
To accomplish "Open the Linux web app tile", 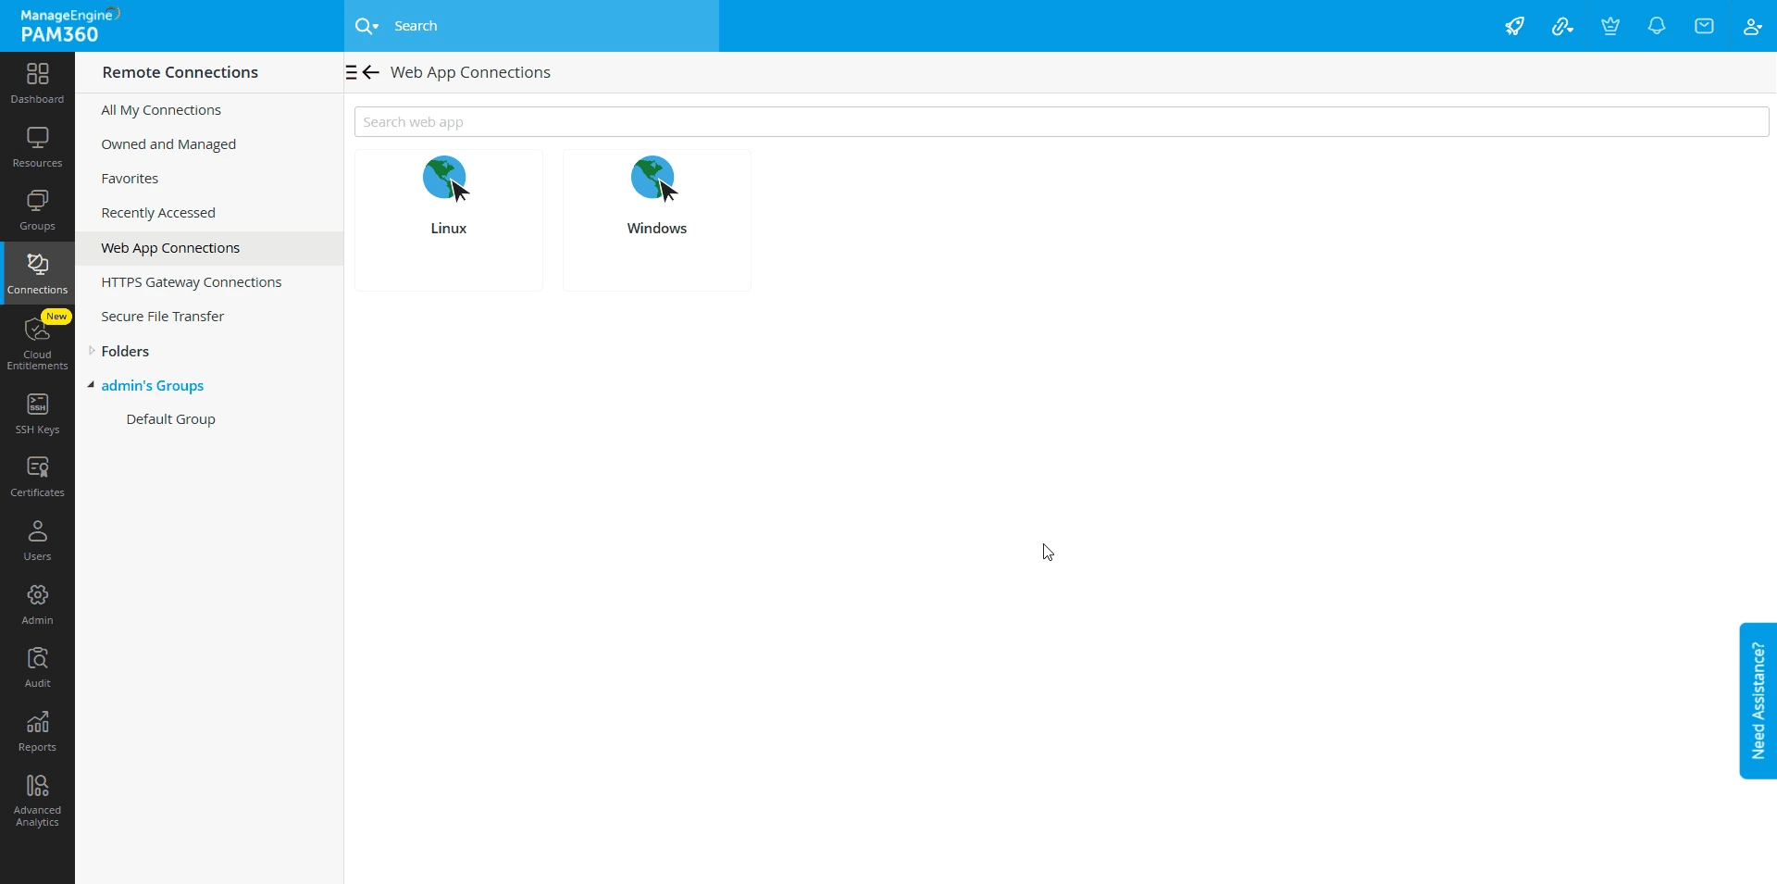I will point(449,220).
